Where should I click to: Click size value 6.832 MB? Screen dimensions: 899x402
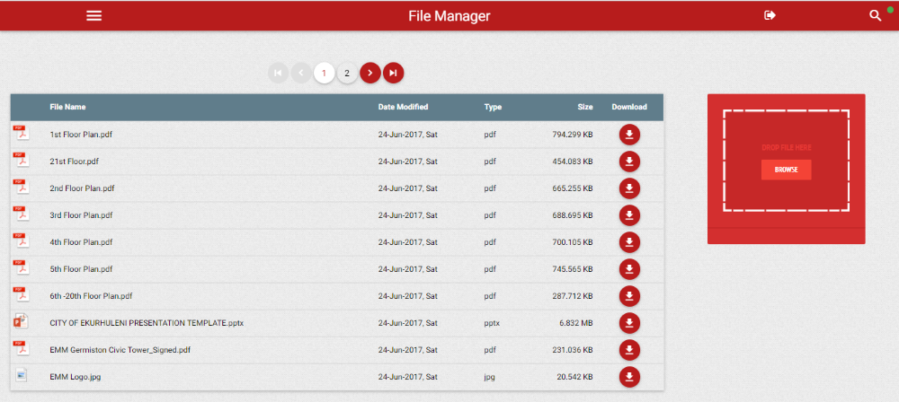pos(576,323)
